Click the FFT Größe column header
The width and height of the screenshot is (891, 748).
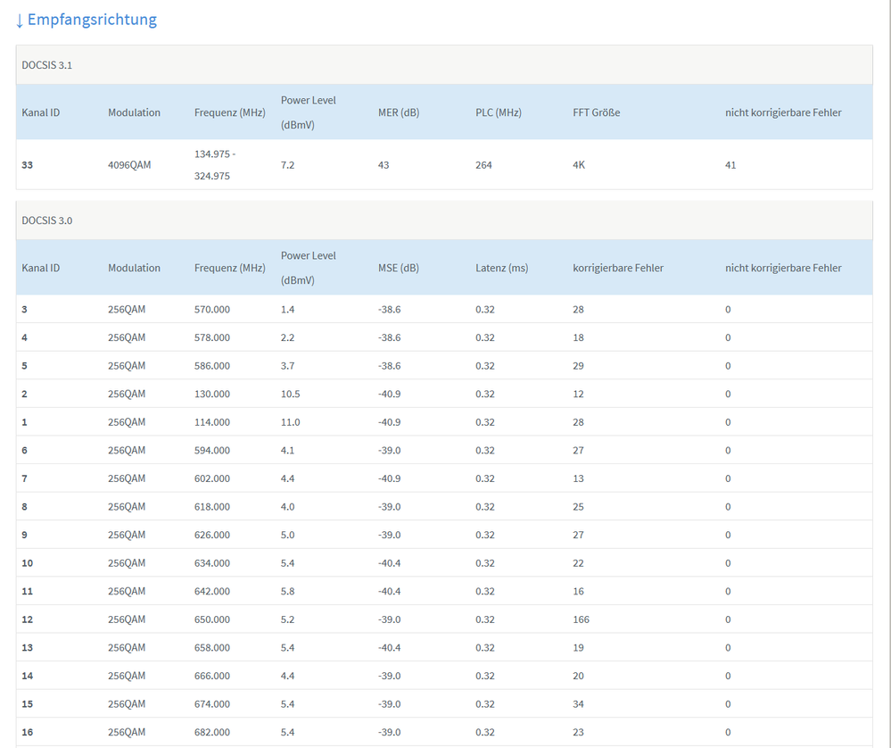(x=596, y=112)
